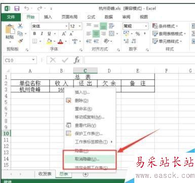This screenshot has width=195, height=183.
Task: Open font color red A picker
Action: 60,41
